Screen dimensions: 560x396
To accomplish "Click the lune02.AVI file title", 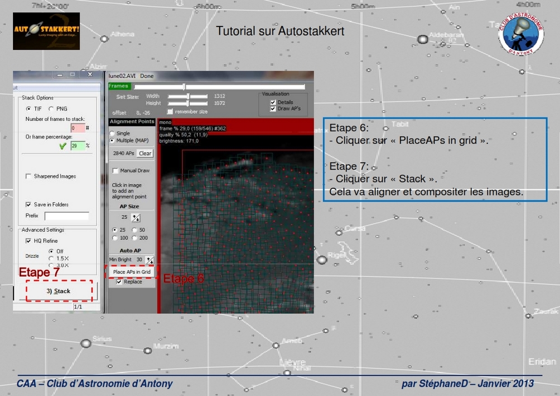I will pyautogui.click(x=122, y=76).
